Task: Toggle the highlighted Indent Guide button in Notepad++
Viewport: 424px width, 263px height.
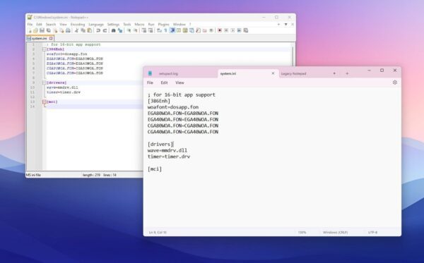Action: (172, 30)
